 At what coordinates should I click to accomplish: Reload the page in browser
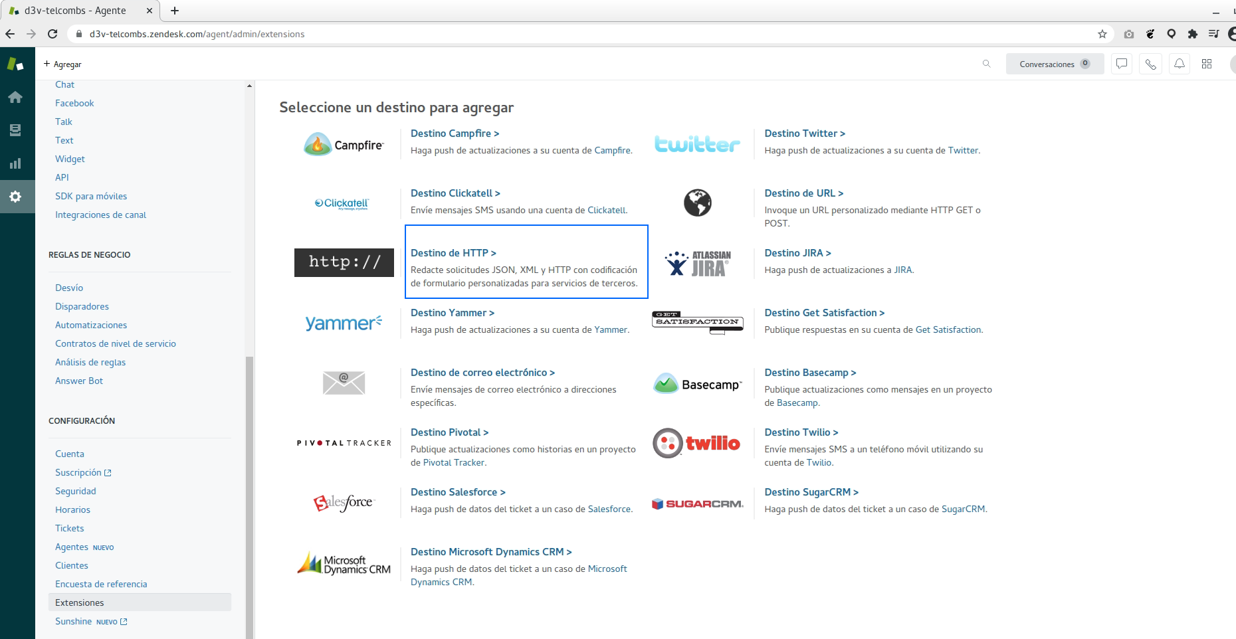click(x=52, y=34)
